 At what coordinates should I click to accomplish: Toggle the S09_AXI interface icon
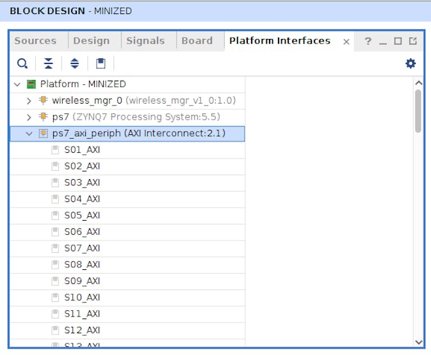(x=55, y=281)
